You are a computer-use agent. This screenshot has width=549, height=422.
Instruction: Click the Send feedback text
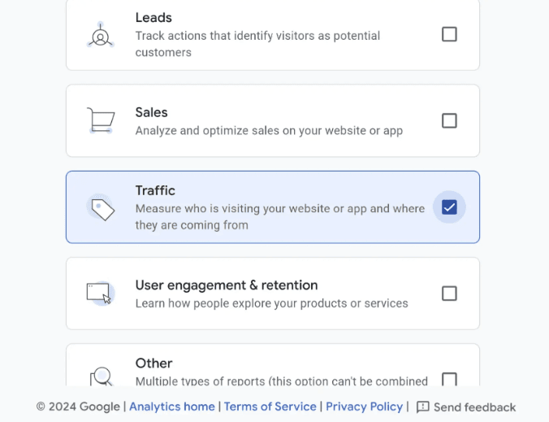pyautogui.click(x=474, y=407)
